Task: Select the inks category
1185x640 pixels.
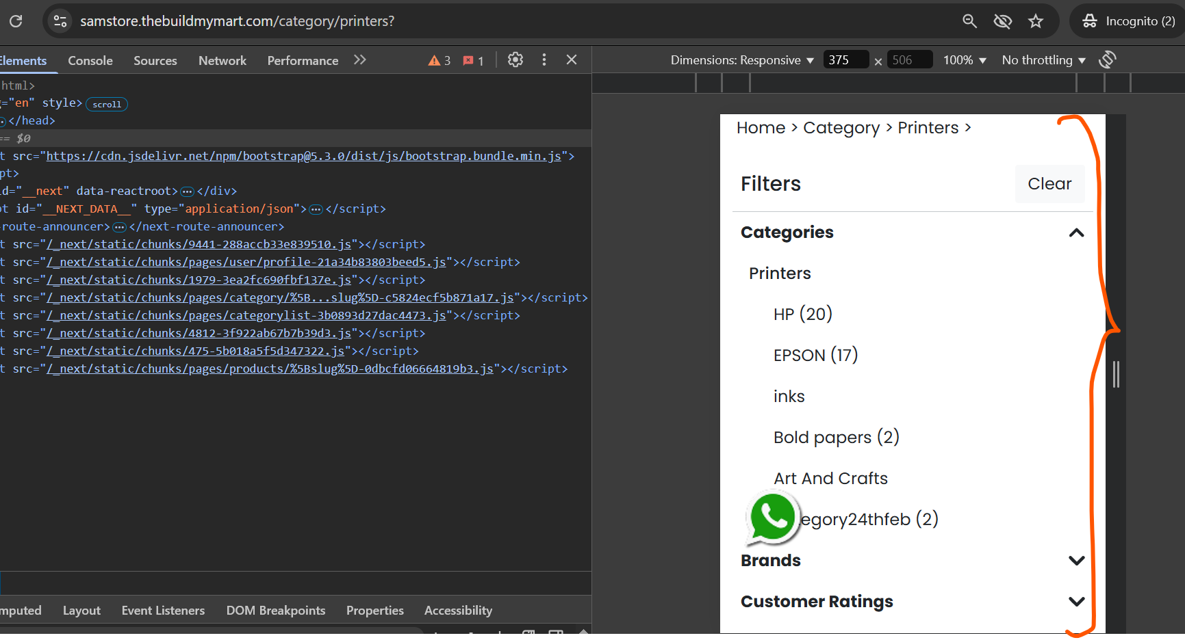Action: (x=789, y=397)
